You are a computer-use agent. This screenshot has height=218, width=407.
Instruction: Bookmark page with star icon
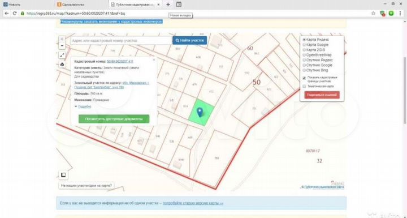pos(373,13)
